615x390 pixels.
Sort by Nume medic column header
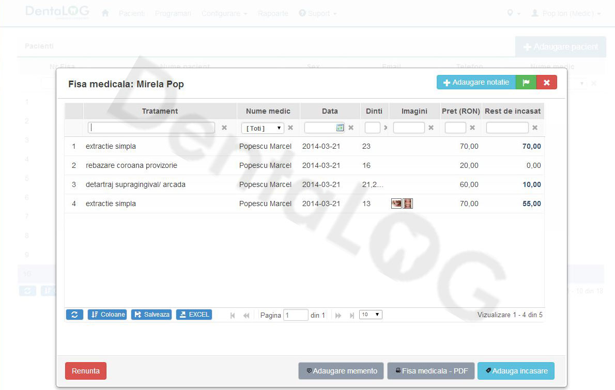tap(268, 111)
